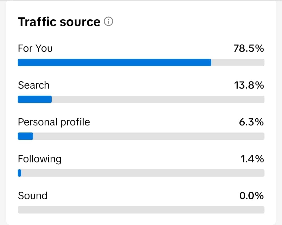This screenshot has height=225, width=282.
Task: Click the empty gray Sound bar
Action: pyautogui.click(x=141, y=210)
